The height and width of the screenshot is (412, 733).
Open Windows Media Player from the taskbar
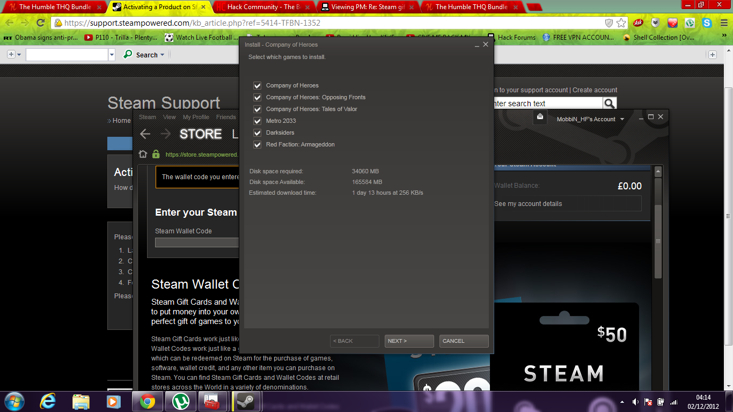click(x=113, y=401)
